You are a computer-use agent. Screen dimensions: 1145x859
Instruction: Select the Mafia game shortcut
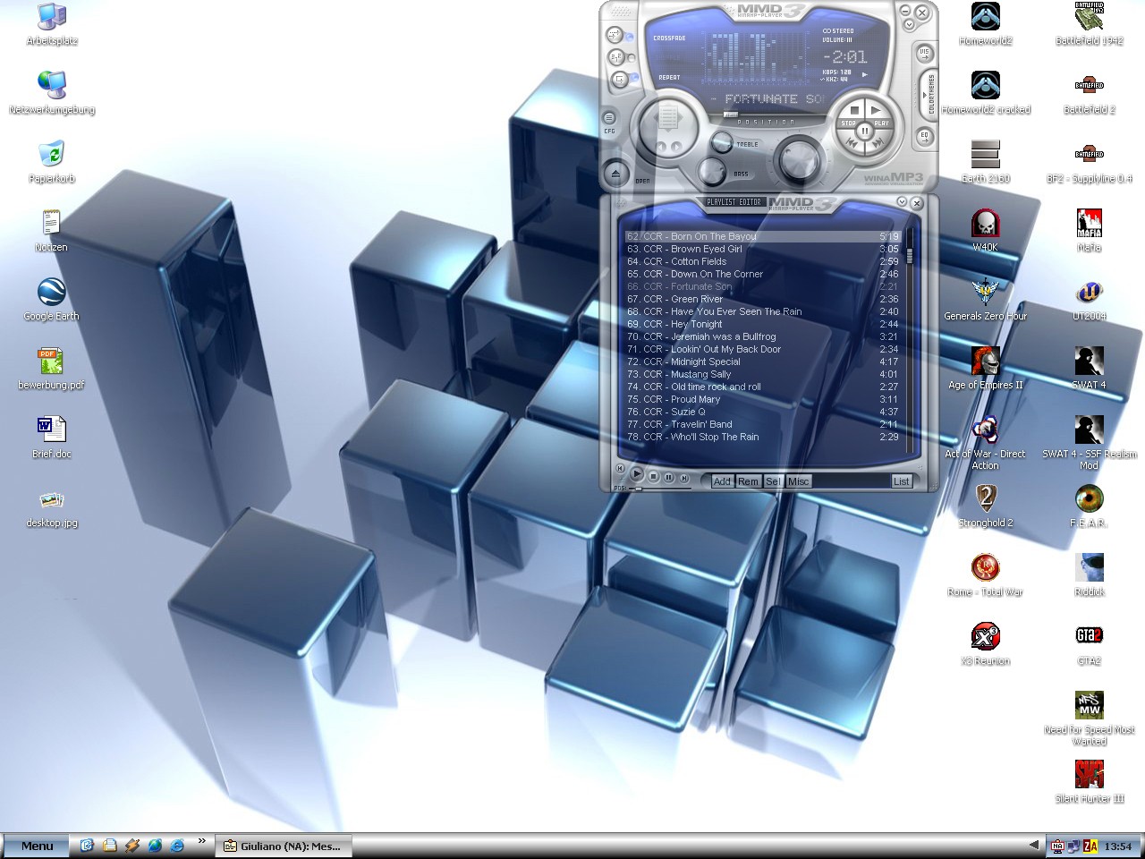(x=1090, y=231)
